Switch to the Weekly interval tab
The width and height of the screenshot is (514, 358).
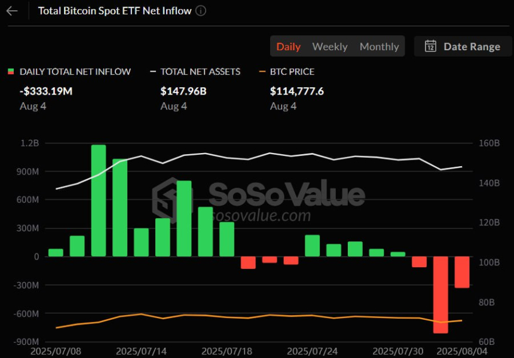point(329,47)
